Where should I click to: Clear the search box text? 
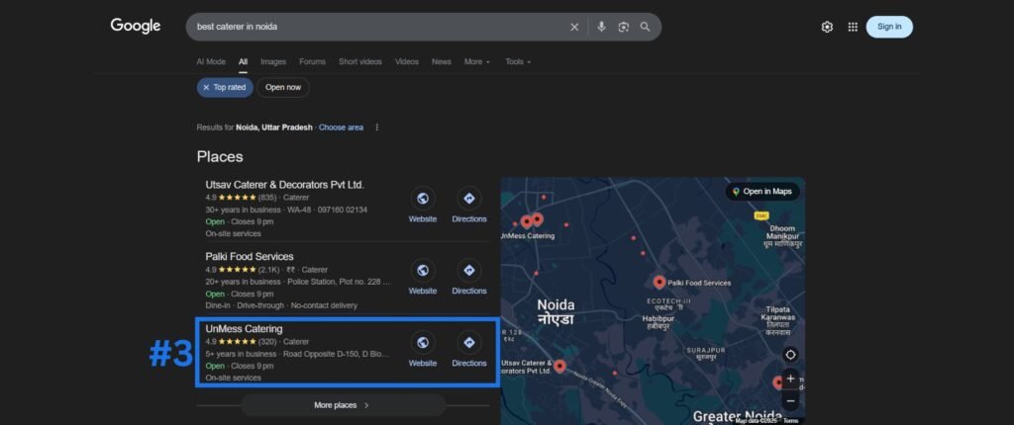(574, 27)
